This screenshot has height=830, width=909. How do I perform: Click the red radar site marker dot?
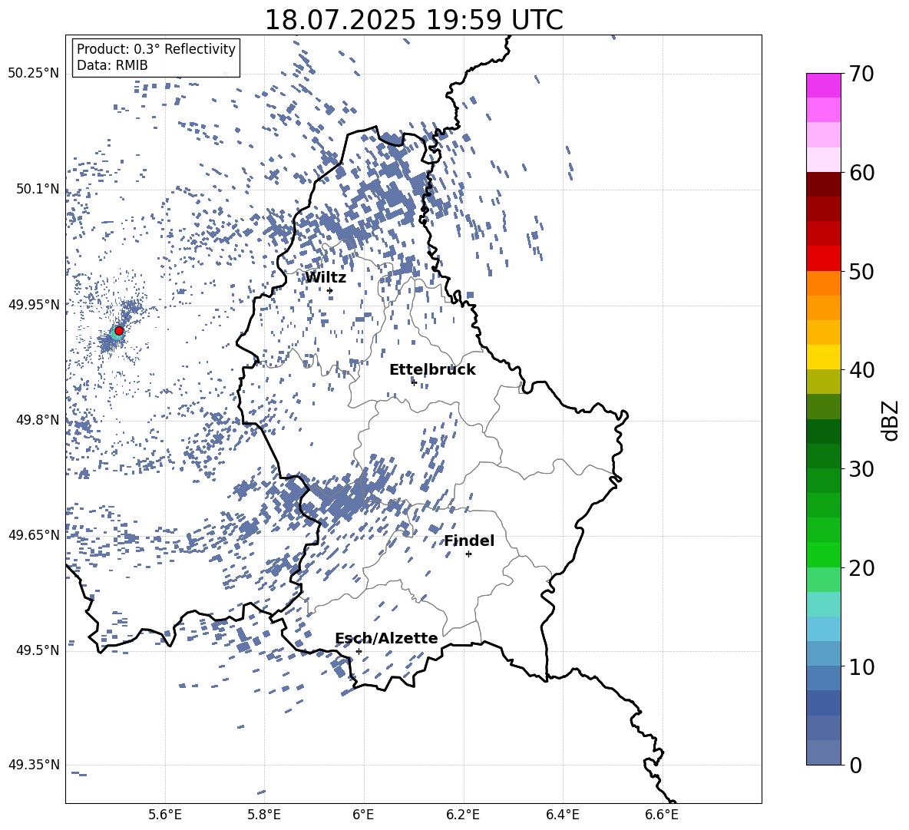pyautogui.click(x=119, y=330)
